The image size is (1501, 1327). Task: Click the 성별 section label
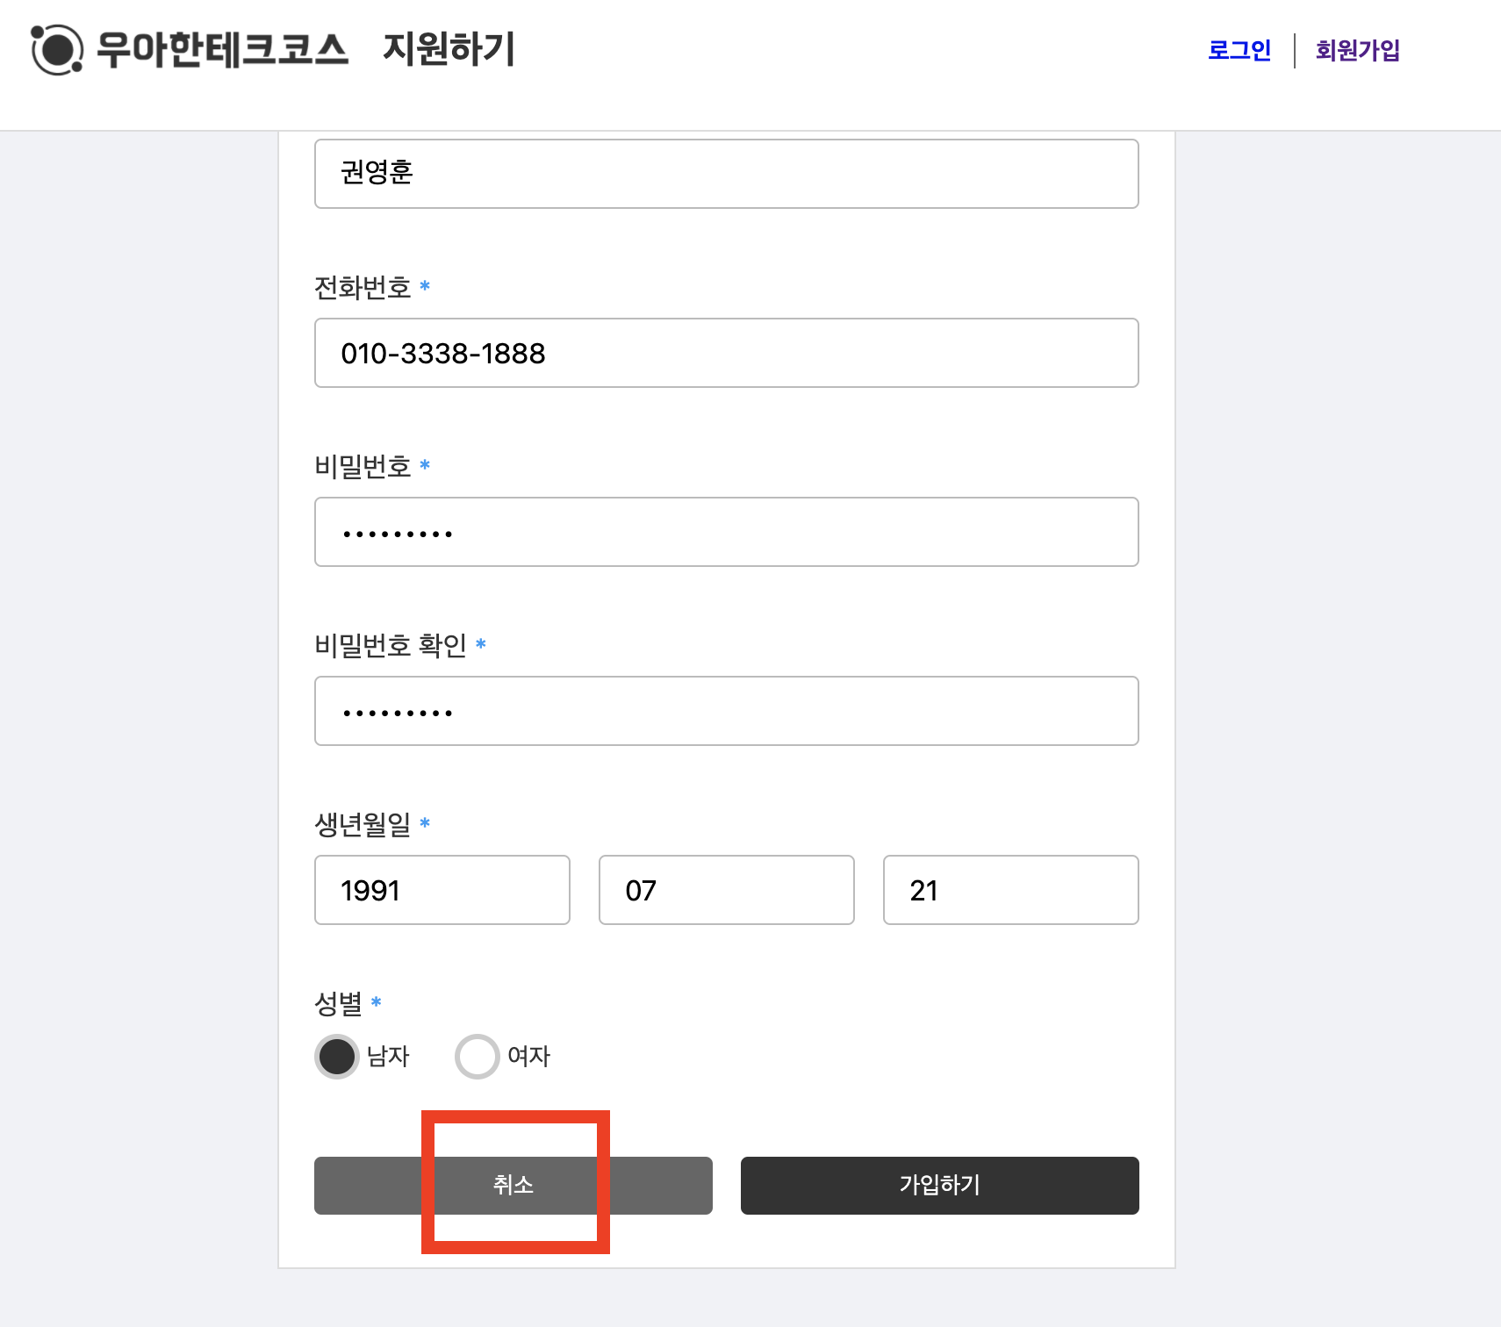(340, 1001)
